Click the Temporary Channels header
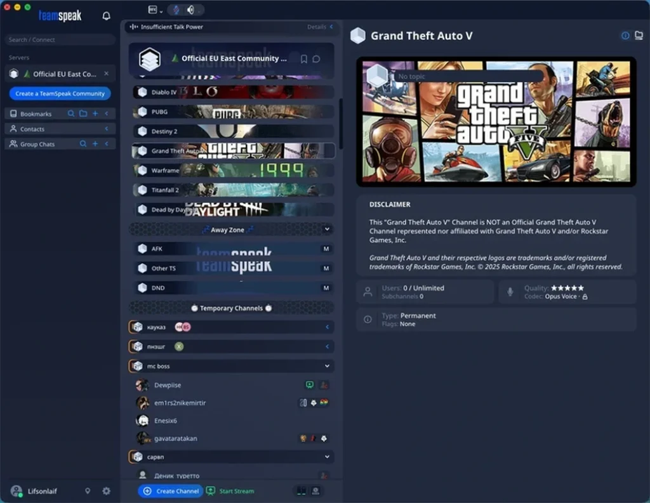650x503 pixels. click(x=231, y=308)
